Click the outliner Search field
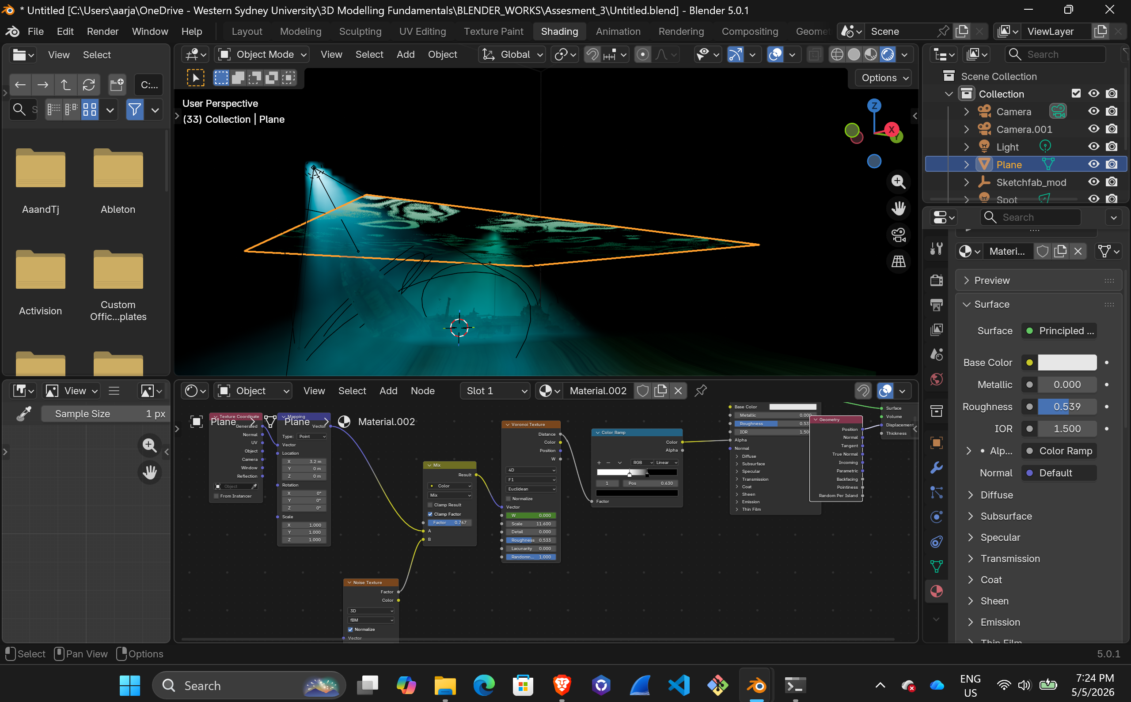The image size is (1131, 702). 1055,55
